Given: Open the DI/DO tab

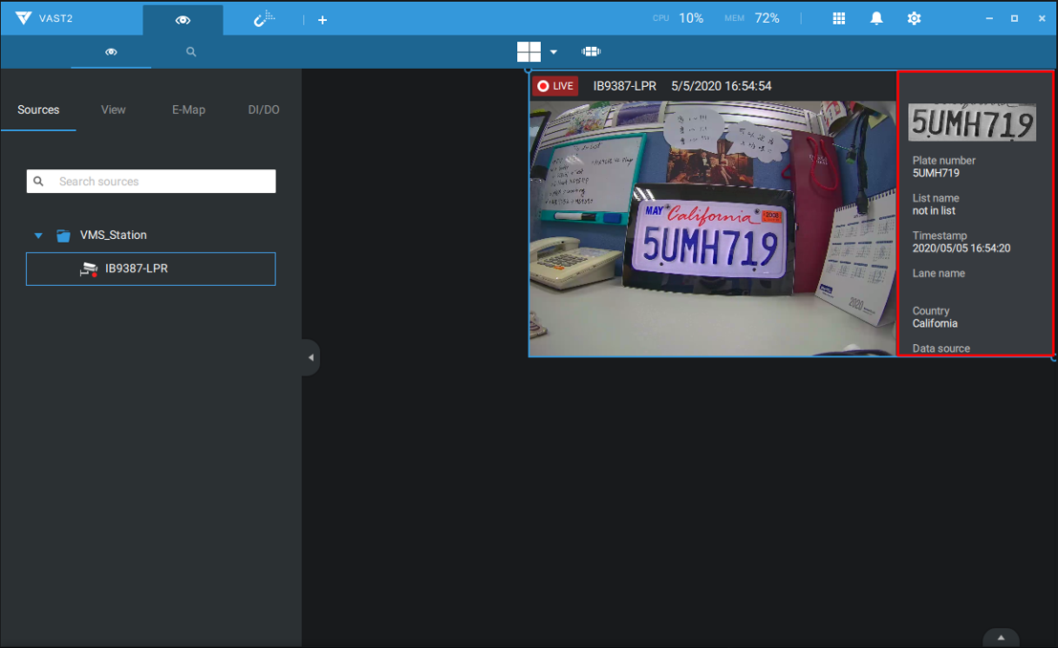Looking at the screenshot, I should point(263,109).
